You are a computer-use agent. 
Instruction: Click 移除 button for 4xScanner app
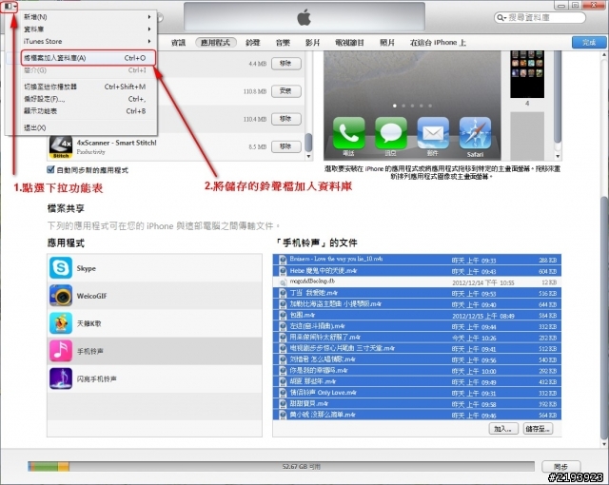click(285, 146)
